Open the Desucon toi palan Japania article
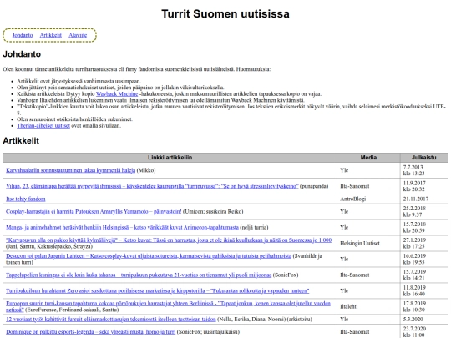Image resolution: width=451 pixels, height=338 pixels. [x=149, y=256]
